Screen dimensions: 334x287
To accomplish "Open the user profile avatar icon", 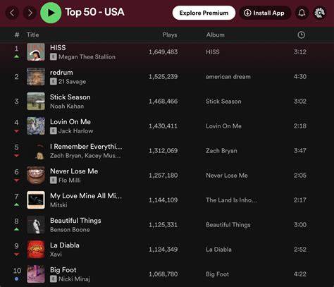I will pos(320,13).
